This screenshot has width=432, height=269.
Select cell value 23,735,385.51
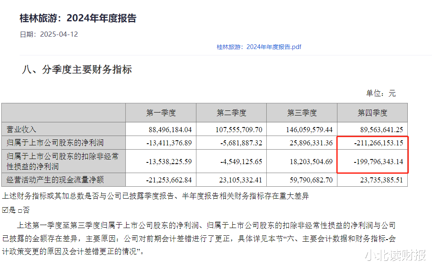[x=382, y=180]
